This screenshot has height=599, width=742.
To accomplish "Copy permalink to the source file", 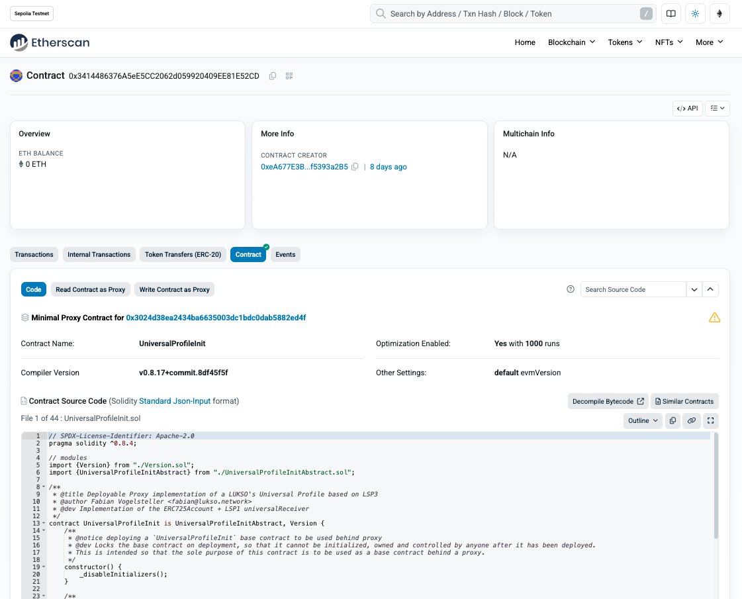I will [x=691, y=420].
